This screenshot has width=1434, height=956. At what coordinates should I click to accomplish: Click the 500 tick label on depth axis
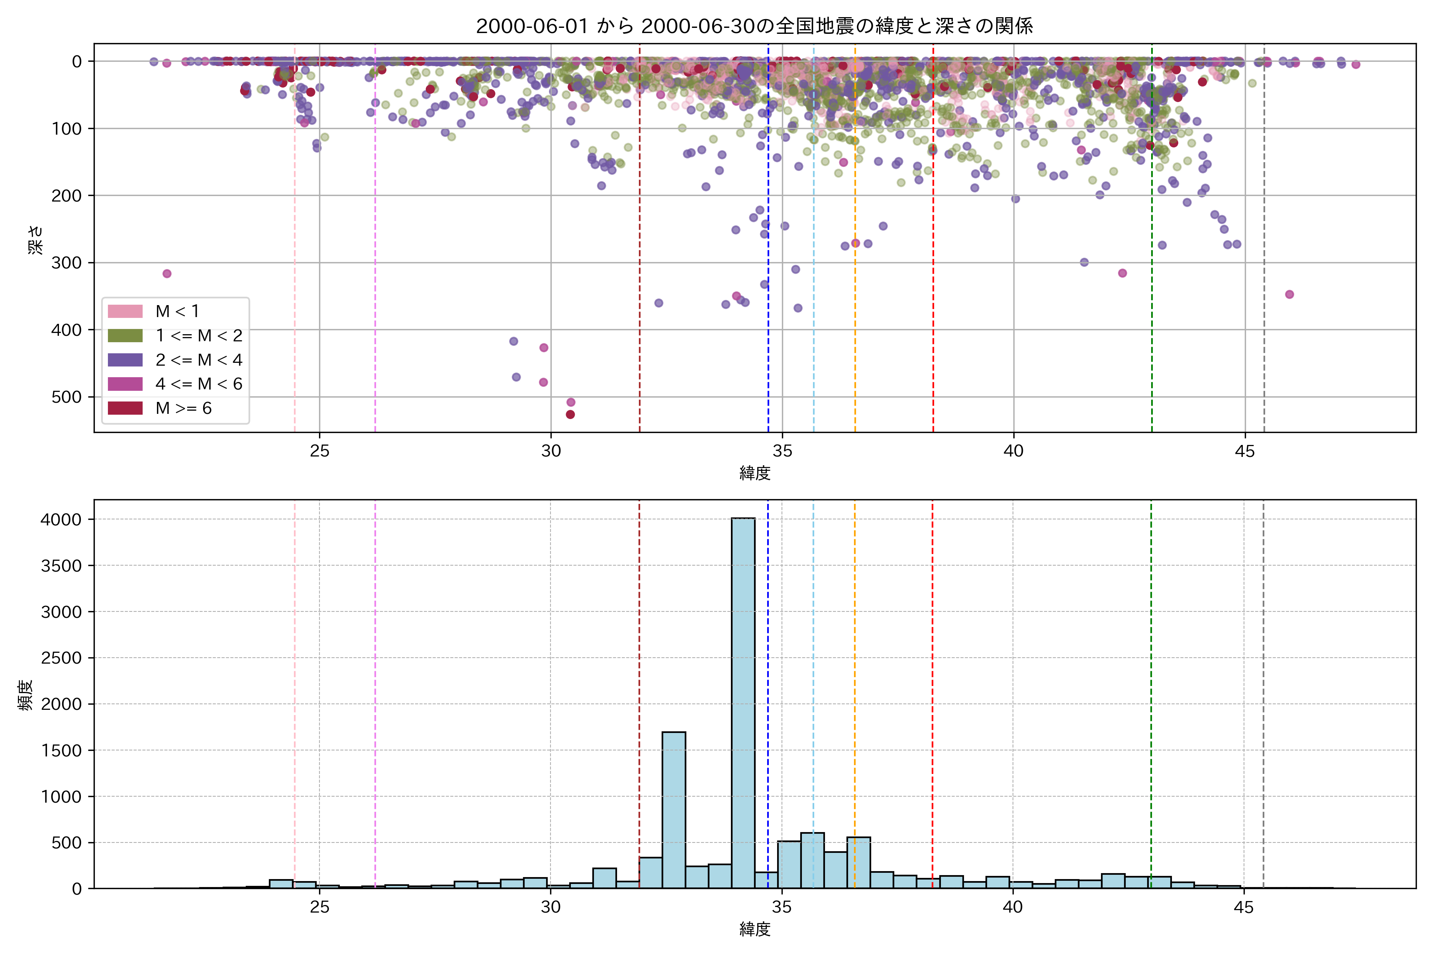tap(67, 397)
